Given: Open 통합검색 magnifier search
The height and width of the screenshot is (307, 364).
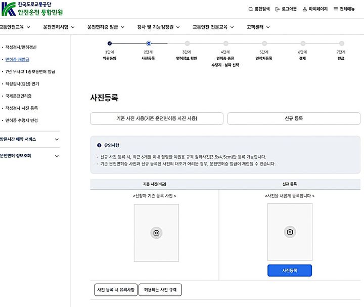Looking at the screenshot, I should pos(259,9).
